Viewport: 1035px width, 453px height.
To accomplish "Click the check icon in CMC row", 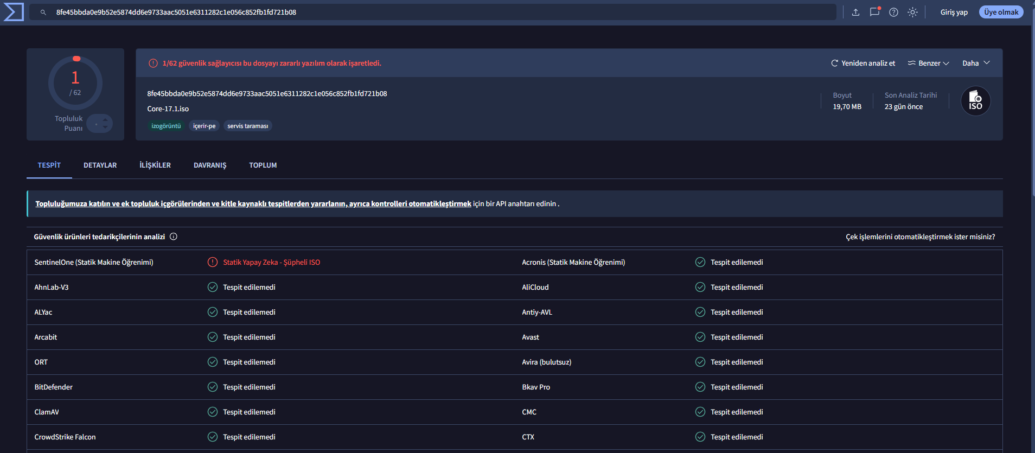I will (x=700, y=412).
